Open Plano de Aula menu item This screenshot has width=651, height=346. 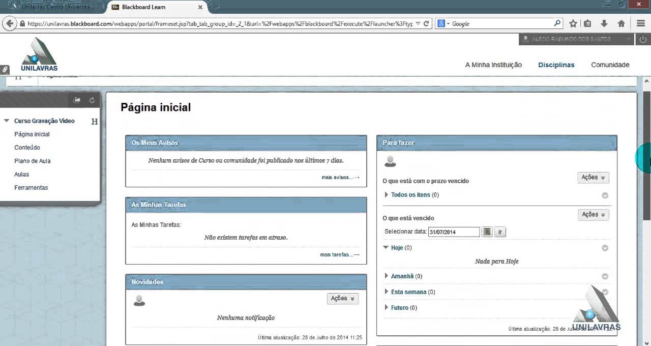33,161
